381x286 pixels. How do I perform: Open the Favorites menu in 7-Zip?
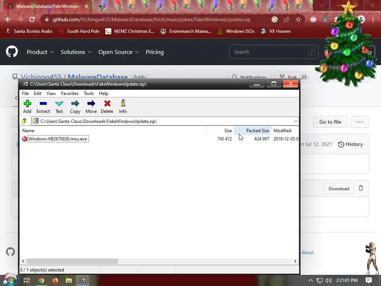pyautogui.click(x=70, y=93)
